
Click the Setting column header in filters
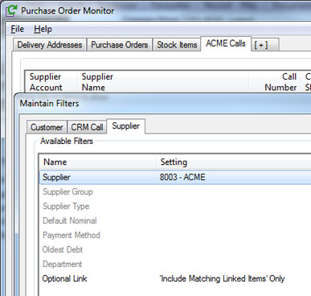coord(233,162)
